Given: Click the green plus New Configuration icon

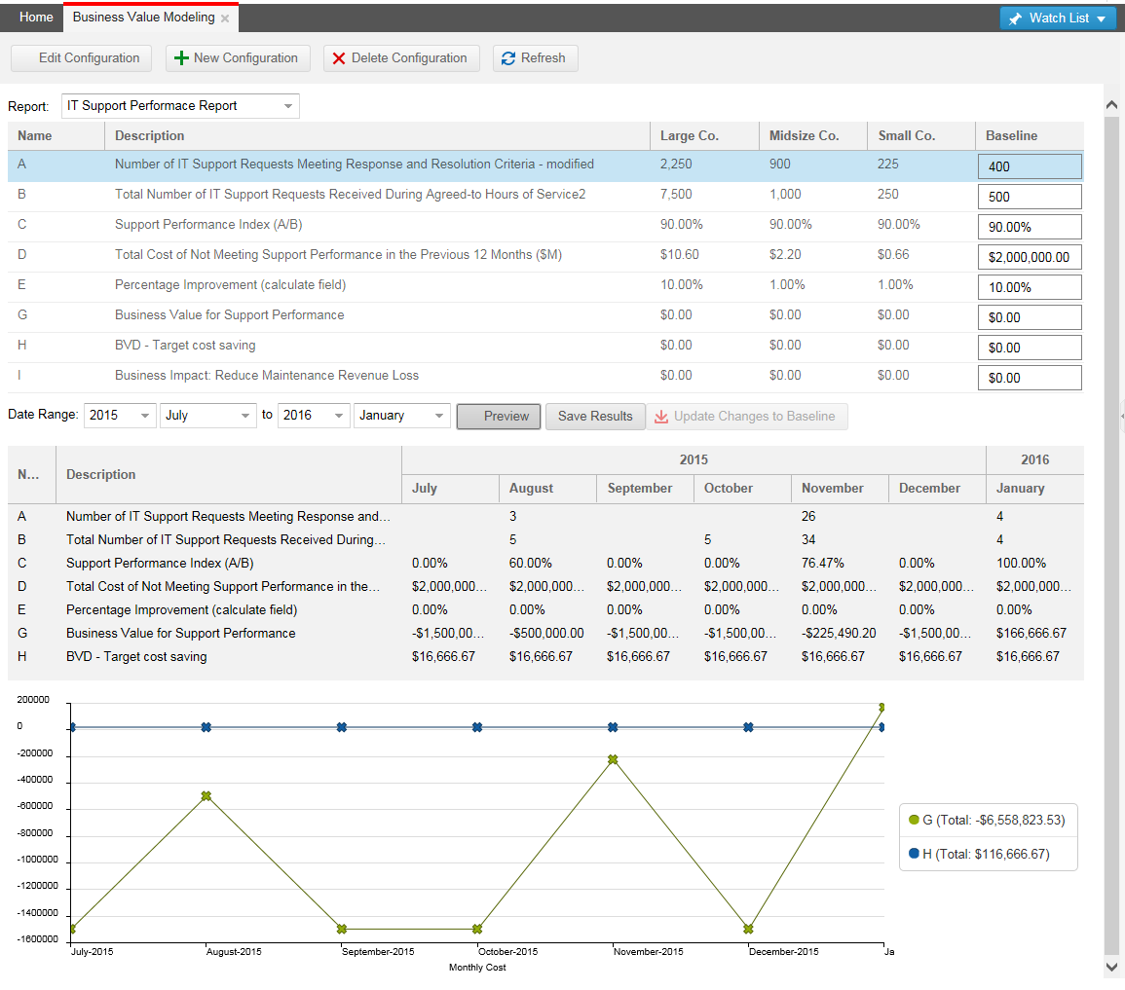Looking at the screenshot, I should tap(181, 58).
